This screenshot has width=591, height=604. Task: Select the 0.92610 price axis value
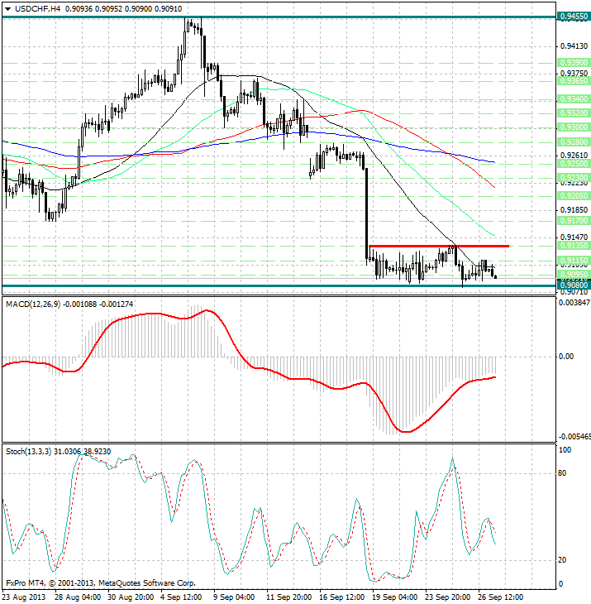[x=574, y=156]
